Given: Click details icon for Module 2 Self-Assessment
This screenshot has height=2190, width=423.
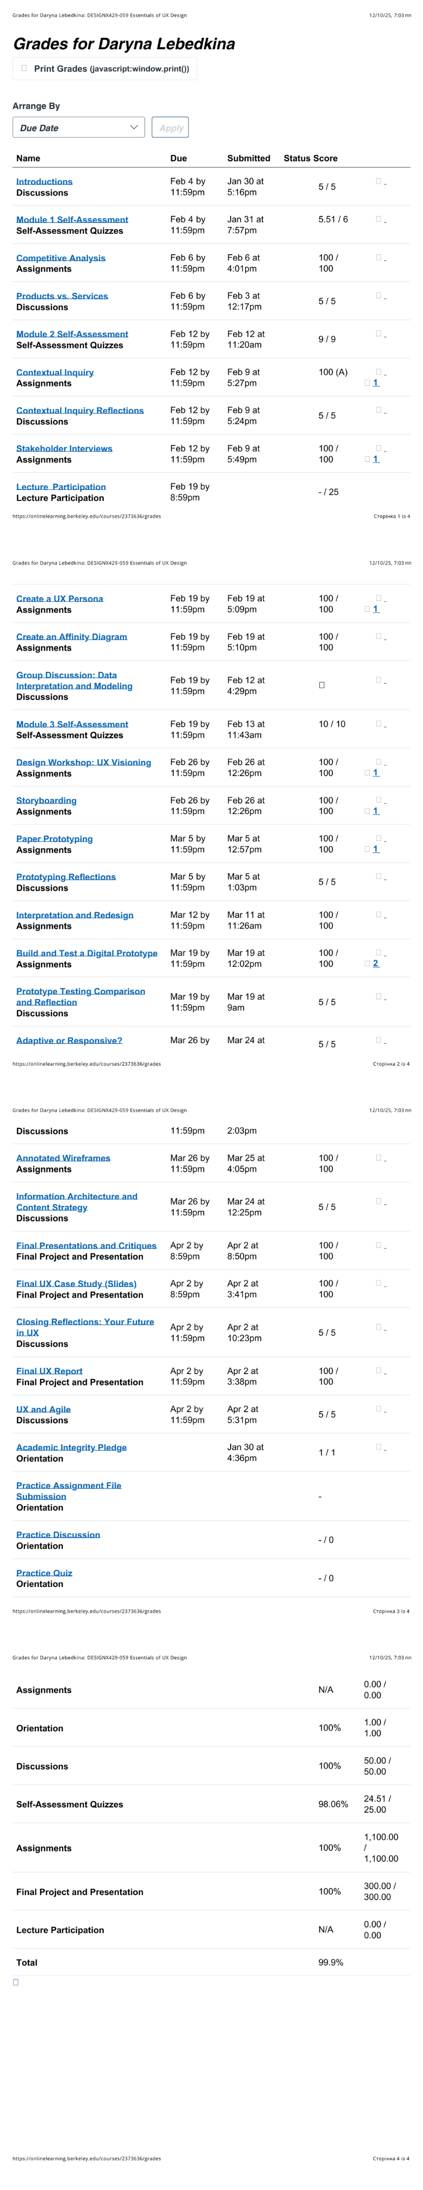Looking at the screenshot, I should (x=379, y=334).
